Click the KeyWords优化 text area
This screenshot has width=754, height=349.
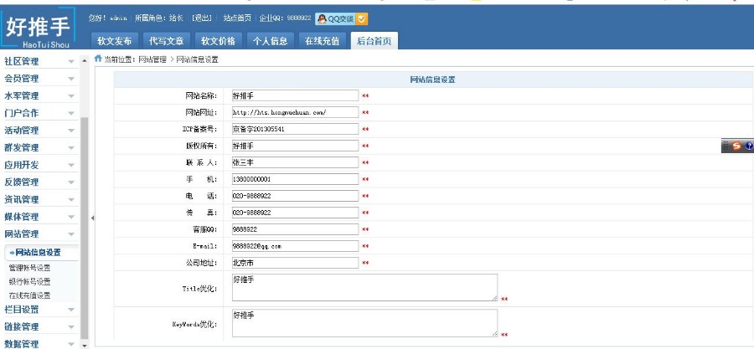click(364, 322)
